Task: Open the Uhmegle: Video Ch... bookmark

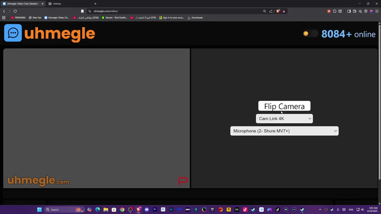Action: pos(57,18)
